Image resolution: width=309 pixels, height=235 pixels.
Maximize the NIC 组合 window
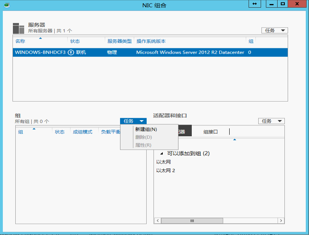[x=282, y=4]
